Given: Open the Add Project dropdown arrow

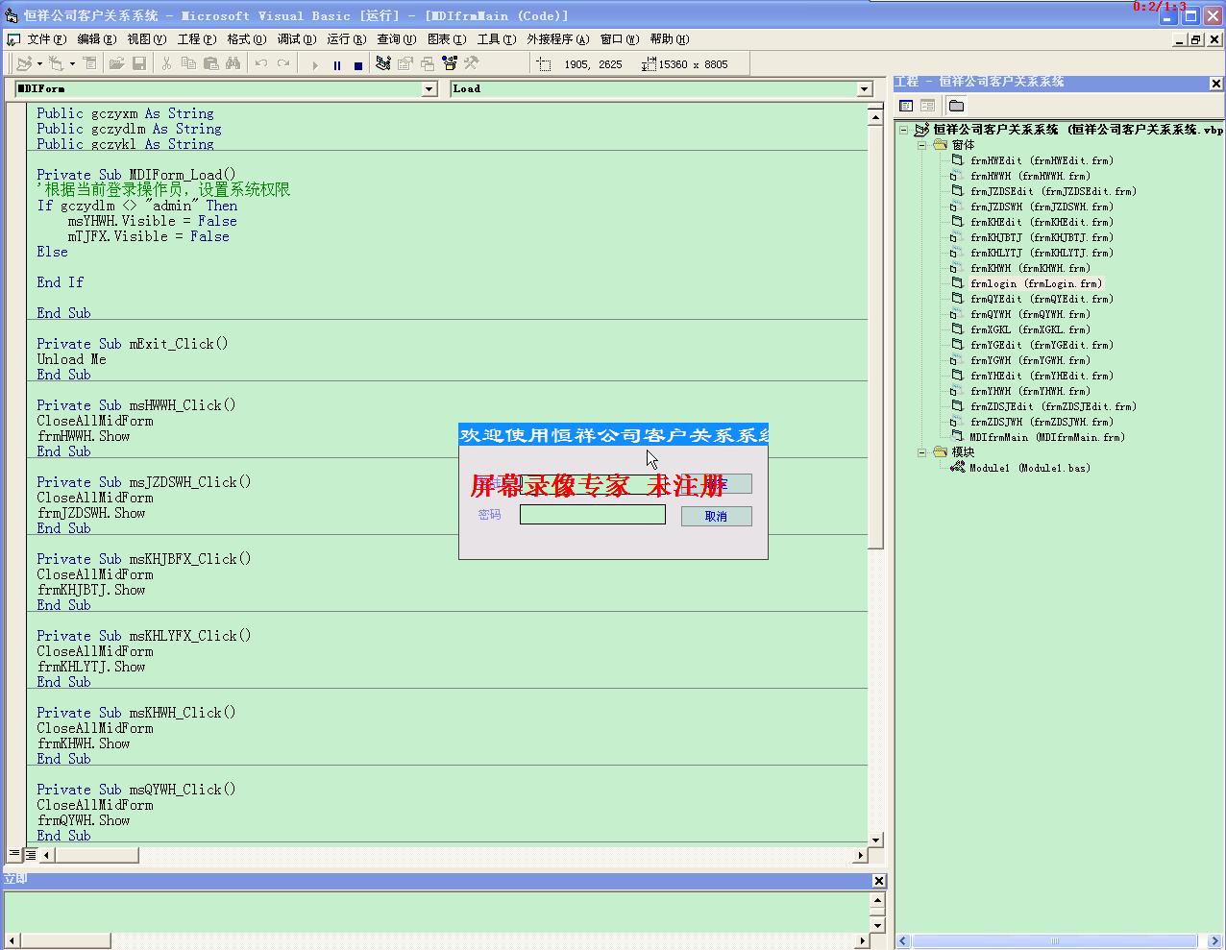Looking at the screenshot, I should (39, 64).
